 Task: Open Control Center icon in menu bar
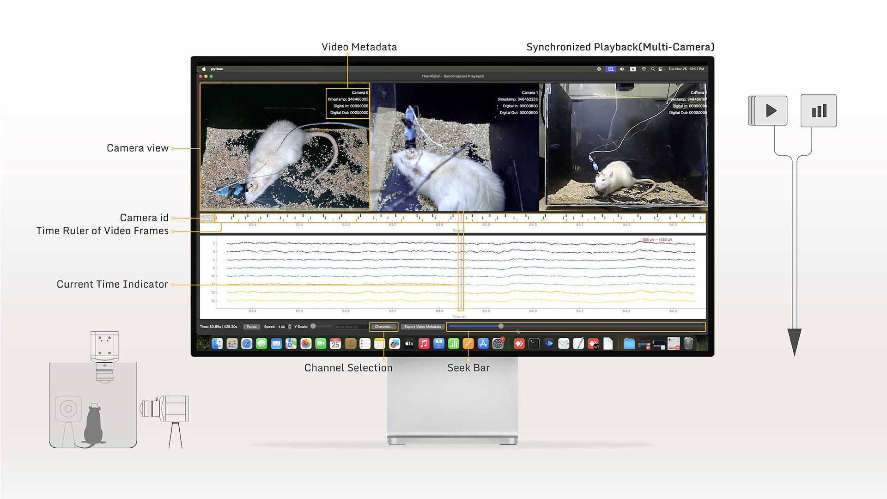coord(661,69)
